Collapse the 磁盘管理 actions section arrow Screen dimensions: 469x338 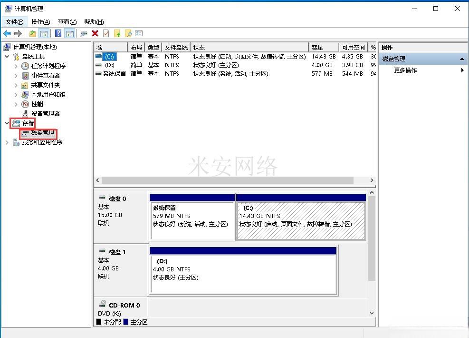(x=462, y=59)
